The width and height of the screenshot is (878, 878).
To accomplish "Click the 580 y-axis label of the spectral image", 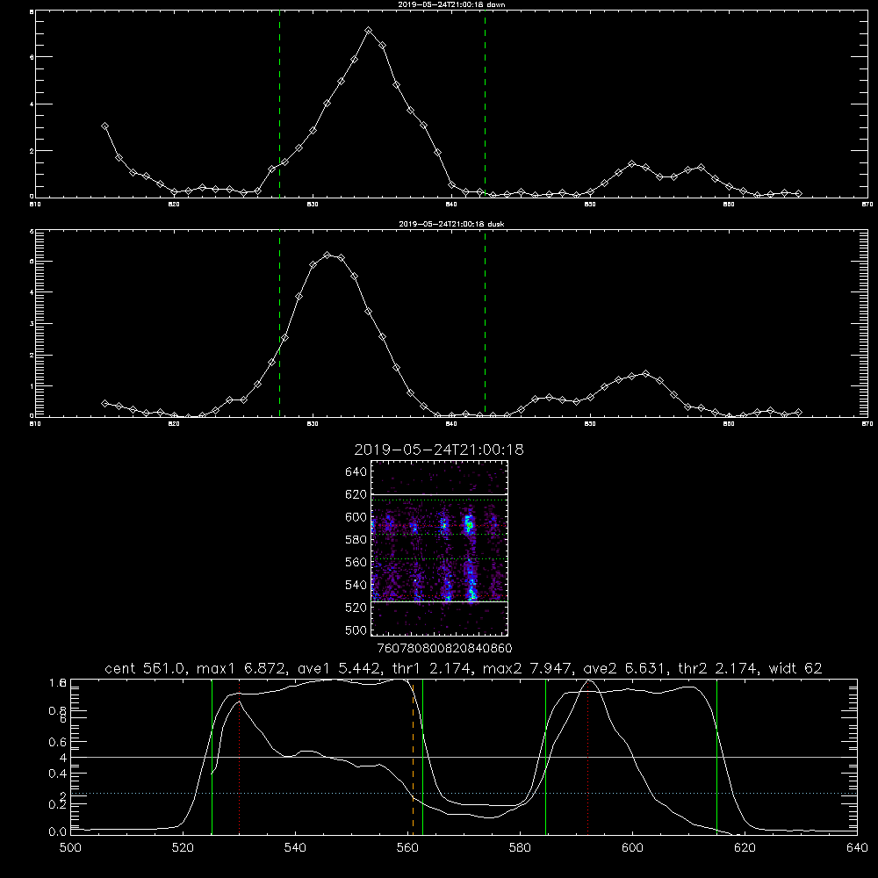I will tap(356, 540).
